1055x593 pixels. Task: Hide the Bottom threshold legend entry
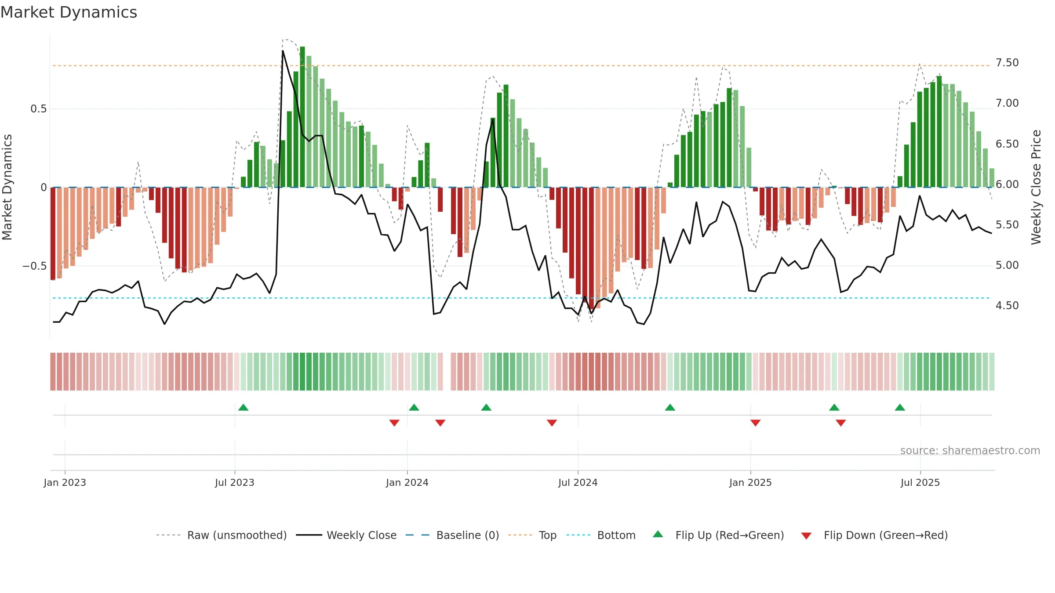coord(601,535)
